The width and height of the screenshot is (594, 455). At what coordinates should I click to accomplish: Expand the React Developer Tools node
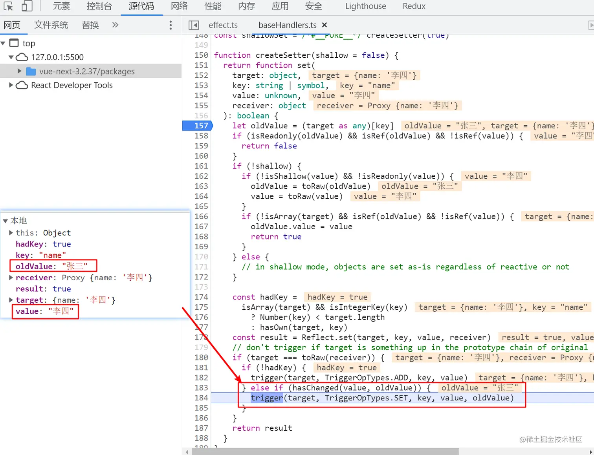(x=11, y=85)
